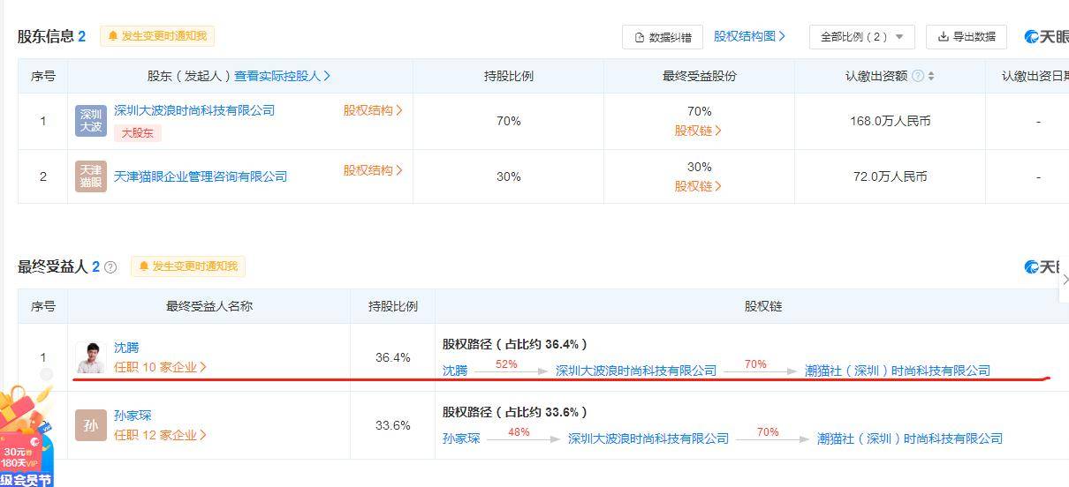Screen dimensions: 1069x487
Task: Click 潮猫社(深圳) in 沈腾 equity path
Action: pyautogui.click(x=898, y=371)
